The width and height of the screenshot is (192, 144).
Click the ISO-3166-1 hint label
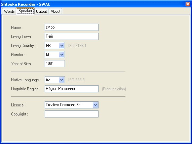[x=77, y=46]
